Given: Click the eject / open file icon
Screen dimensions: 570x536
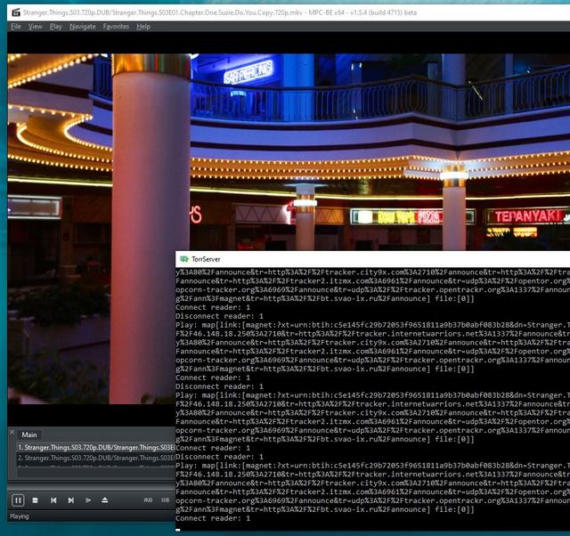Looking at the screenshot, I should [x=105, y=500].
